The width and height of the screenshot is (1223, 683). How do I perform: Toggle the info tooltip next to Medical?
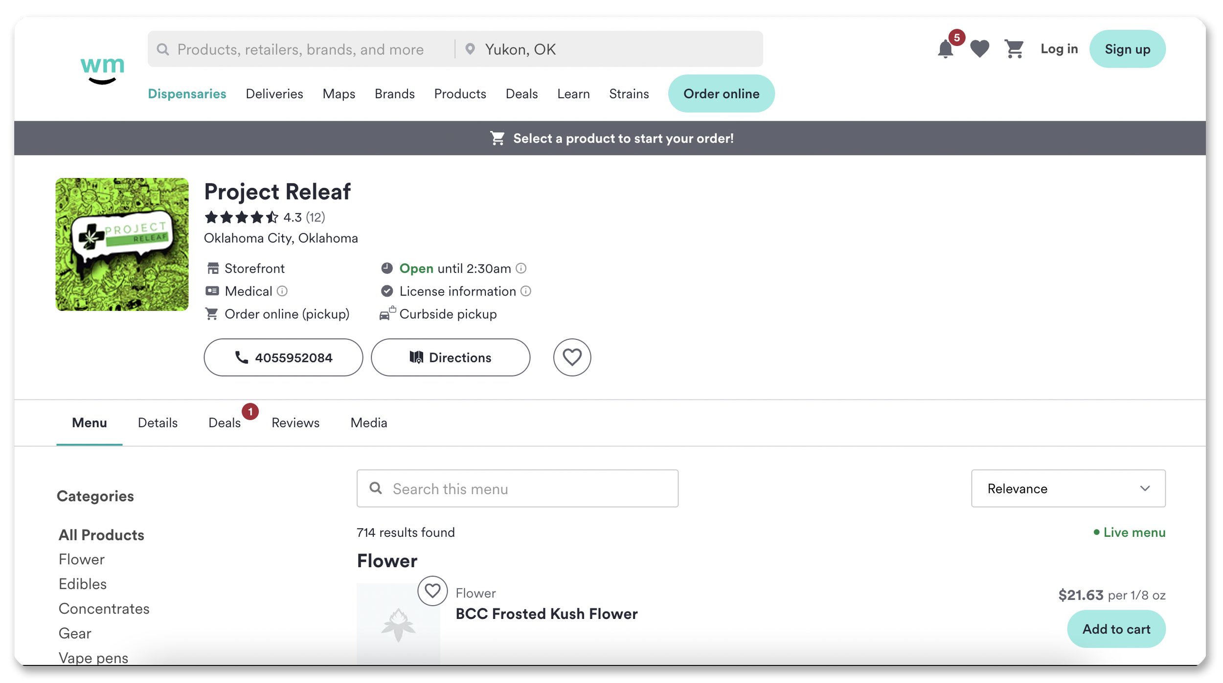[282, 291]
